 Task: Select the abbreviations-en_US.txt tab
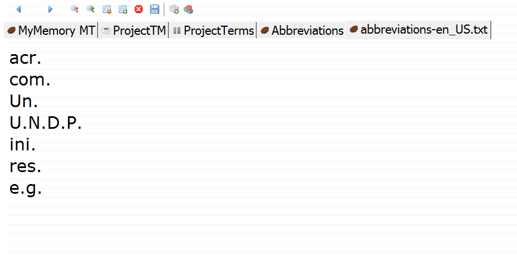[418, 30]
